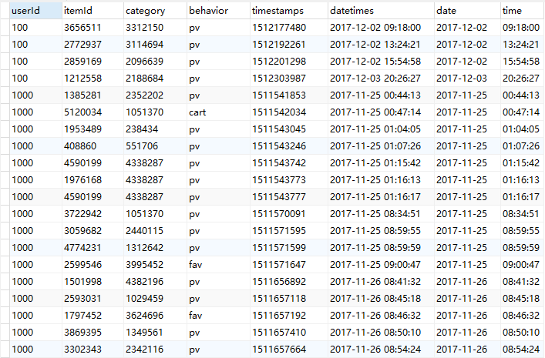Click timestamps cell 1511542034

(289, 112)
